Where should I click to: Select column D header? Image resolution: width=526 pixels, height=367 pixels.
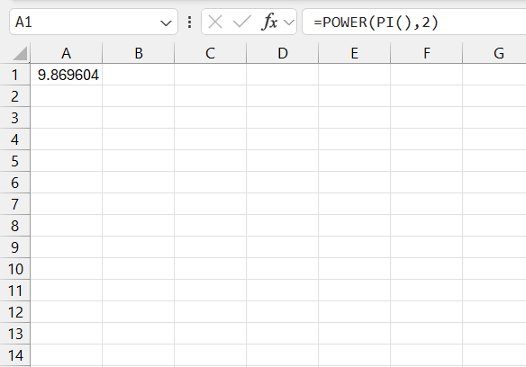coord(283,53)
